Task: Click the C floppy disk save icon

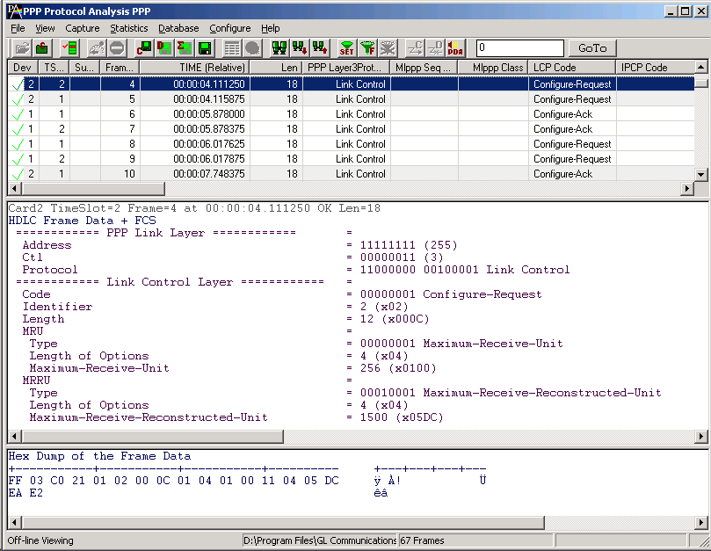Action: pyautogui.click(x=144, y=47)
